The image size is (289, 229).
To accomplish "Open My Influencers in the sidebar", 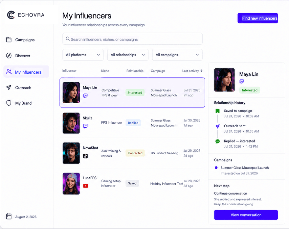I will (x=26, y=72).
